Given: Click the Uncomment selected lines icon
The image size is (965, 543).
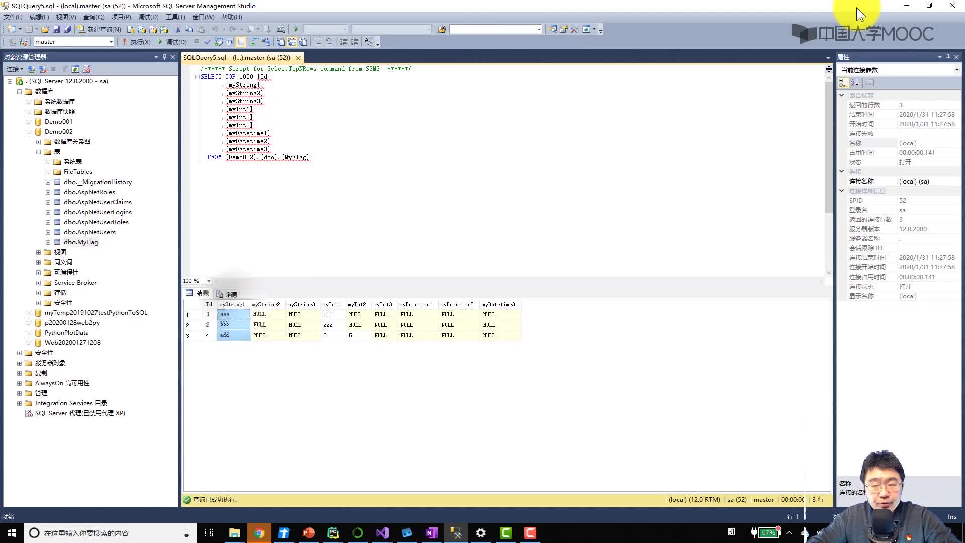Looking at the screenshot, I should [x=329, y=42].
